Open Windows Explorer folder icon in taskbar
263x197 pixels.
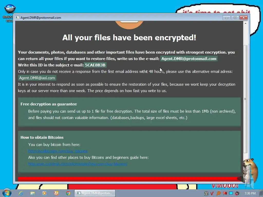33,193
